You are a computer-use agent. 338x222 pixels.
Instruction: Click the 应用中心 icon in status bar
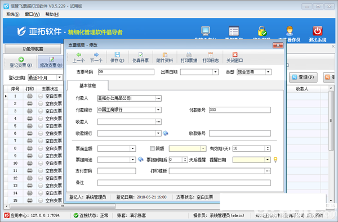point(7,215)
